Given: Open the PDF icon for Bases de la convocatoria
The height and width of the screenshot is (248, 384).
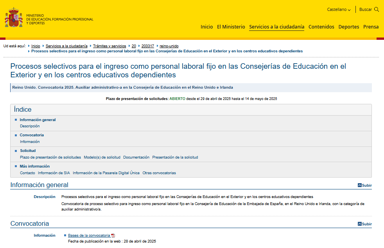Looking at the screenshot, I should (113, 235).
